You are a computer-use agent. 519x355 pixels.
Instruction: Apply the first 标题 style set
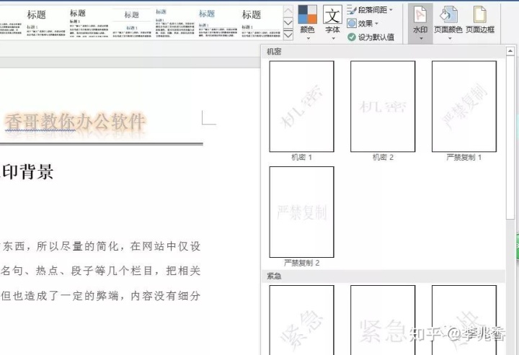(45, 23)
